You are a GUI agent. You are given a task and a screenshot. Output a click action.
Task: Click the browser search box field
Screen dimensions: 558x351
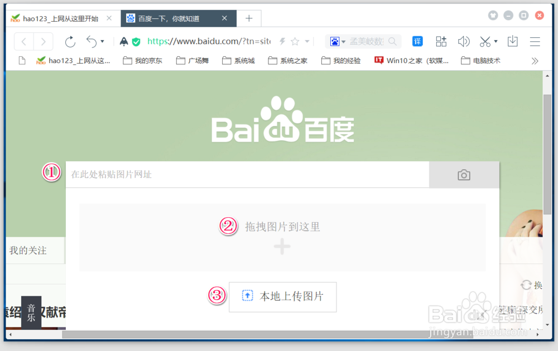367,42
